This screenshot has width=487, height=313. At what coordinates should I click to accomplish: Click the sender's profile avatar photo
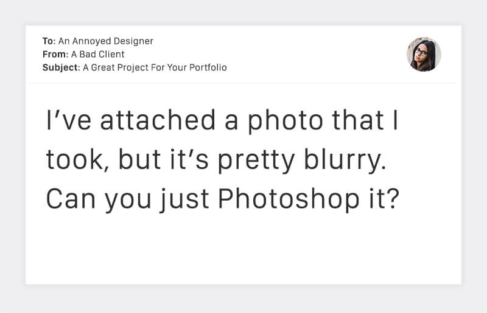click(x=424, y=55)
